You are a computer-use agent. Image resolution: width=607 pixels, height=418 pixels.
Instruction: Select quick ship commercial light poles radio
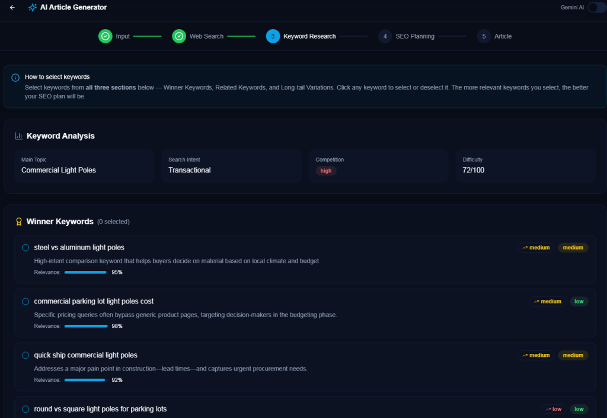coord(25,355)
